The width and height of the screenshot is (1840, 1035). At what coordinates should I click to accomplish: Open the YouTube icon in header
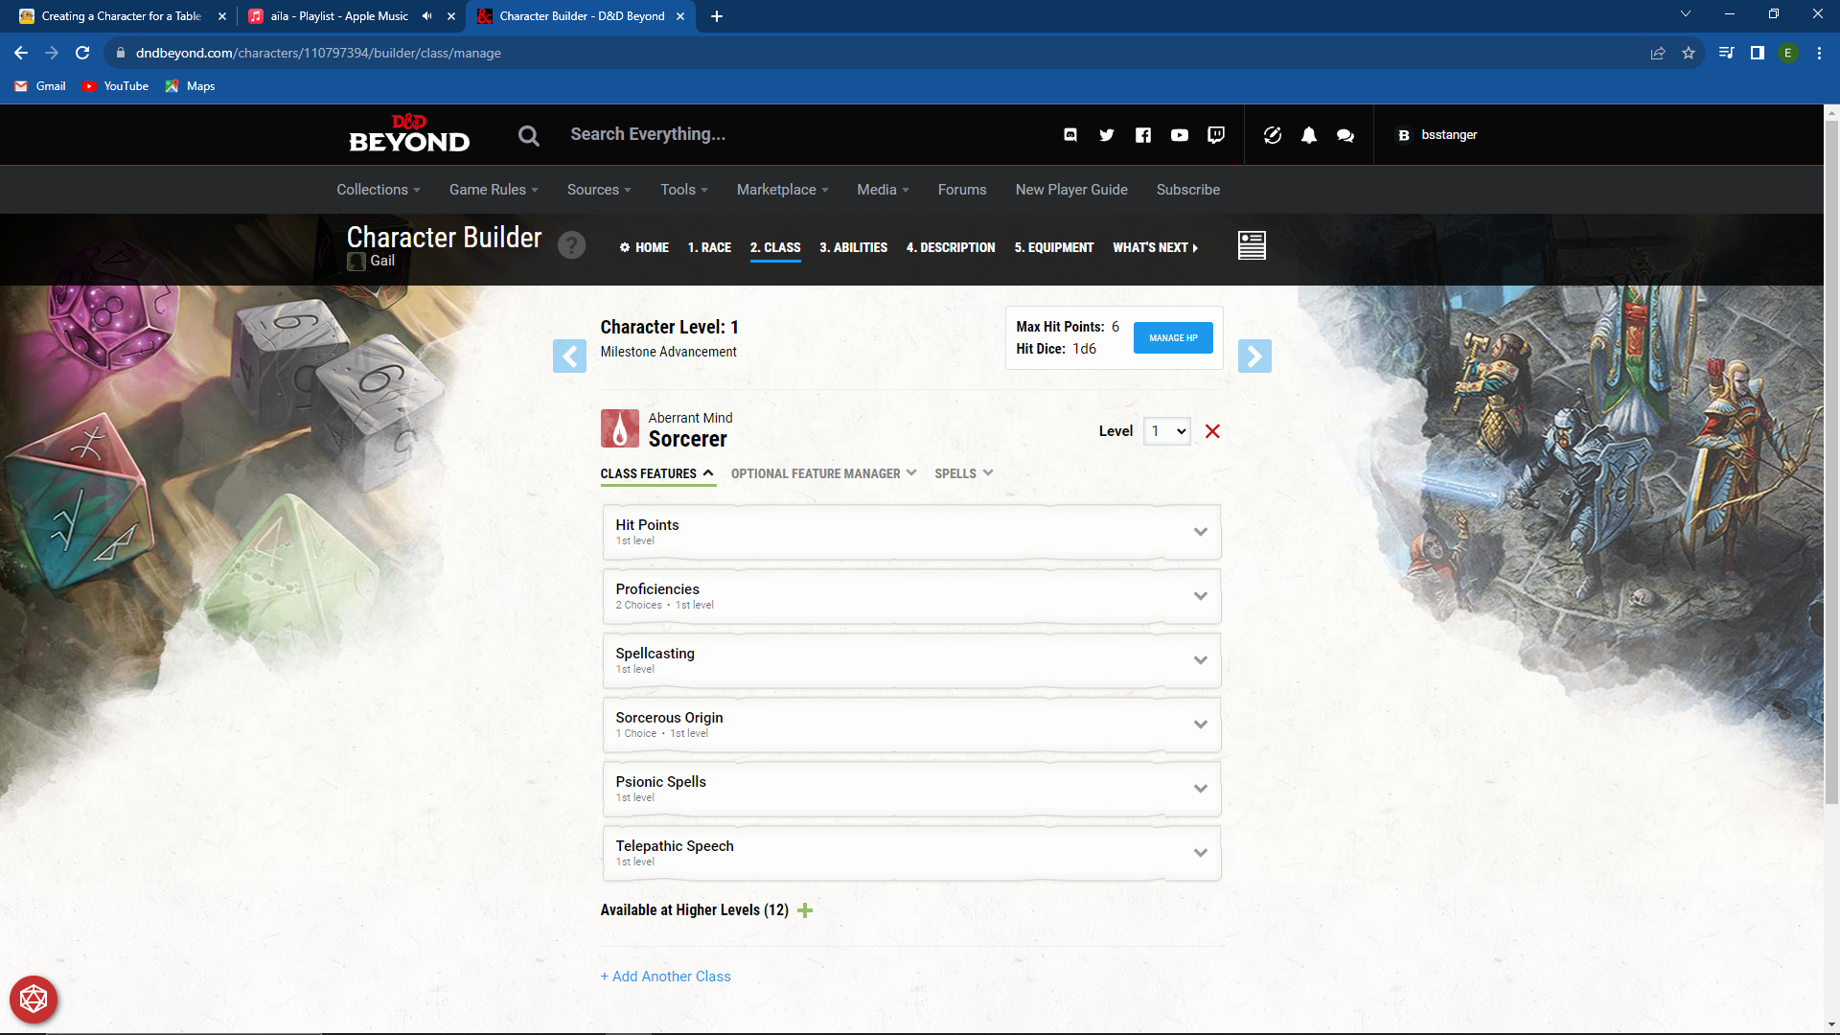1180,135
